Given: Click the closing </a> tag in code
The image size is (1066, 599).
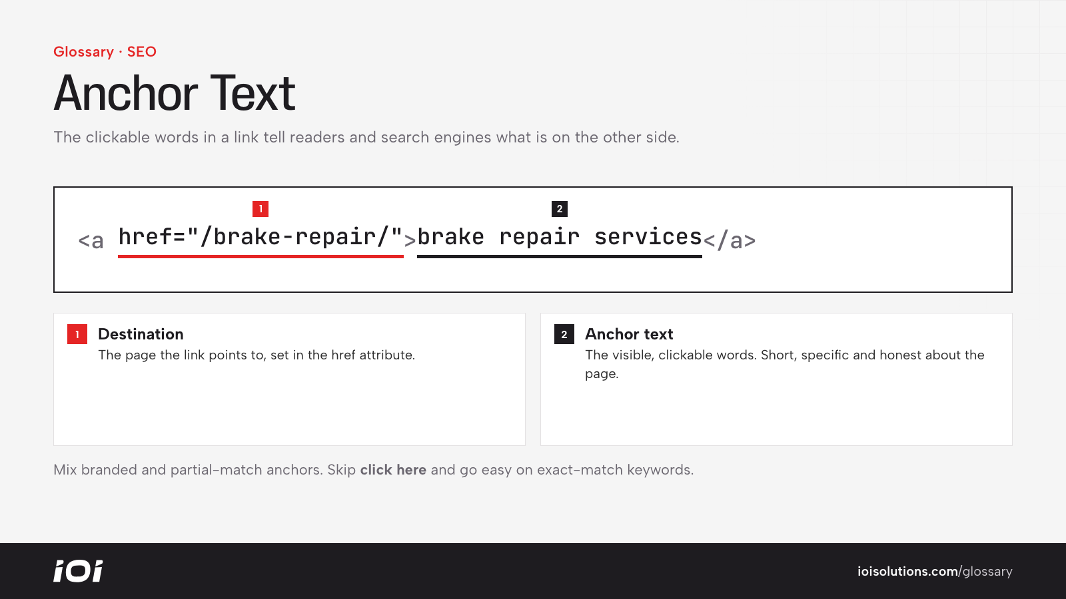Looking at the screenshot, I should (730, 240).
